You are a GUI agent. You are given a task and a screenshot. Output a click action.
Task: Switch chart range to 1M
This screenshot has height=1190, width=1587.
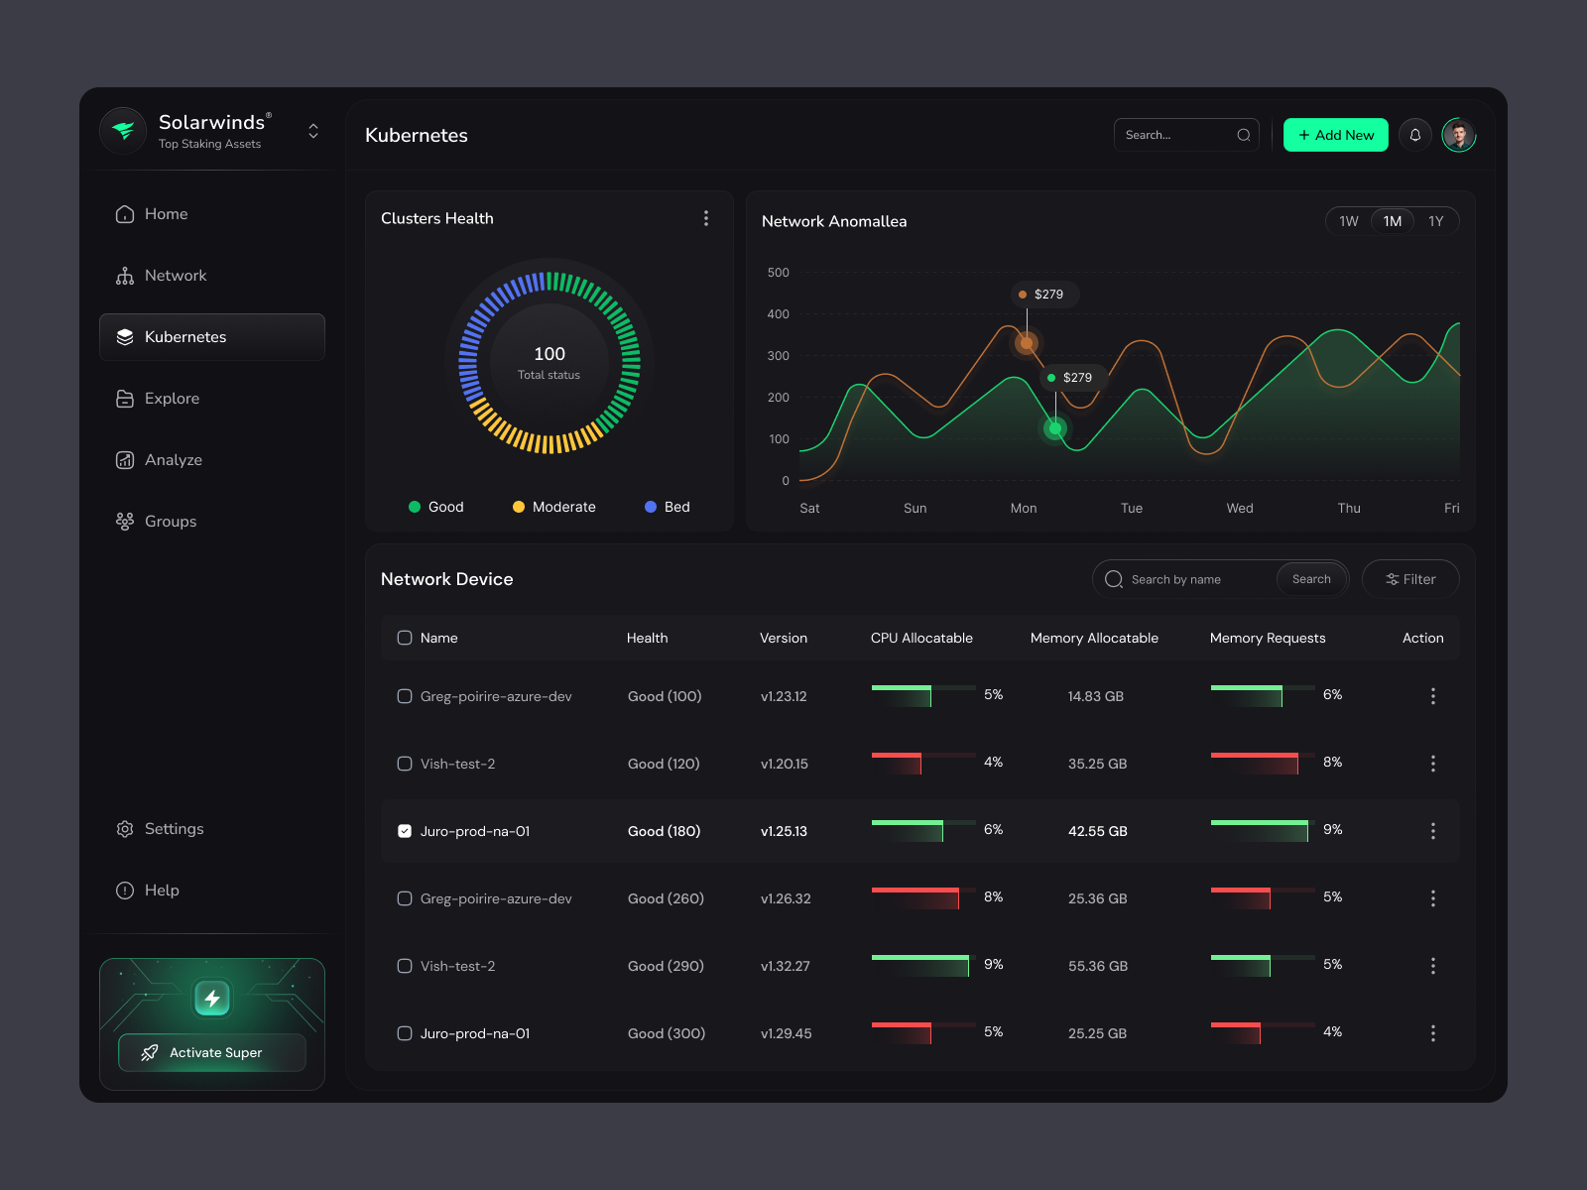(1393, 221)
